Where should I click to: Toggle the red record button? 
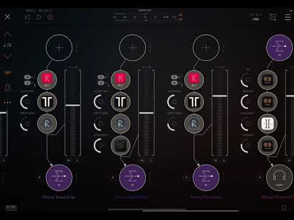pyautogui.click(x=50, y=17)
